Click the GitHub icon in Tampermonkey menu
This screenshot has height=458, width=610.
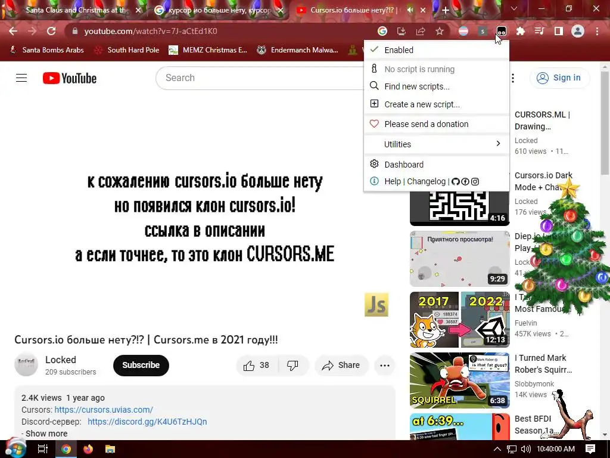[456, 181]
